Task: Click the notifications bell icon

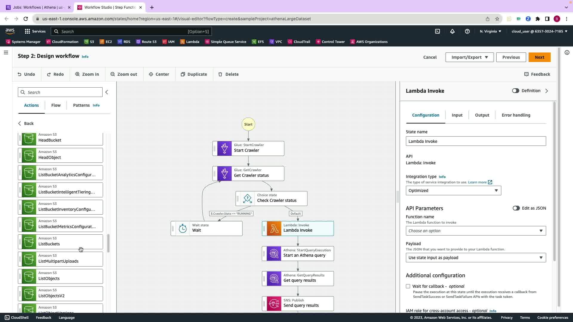Action: click(452, 31)
